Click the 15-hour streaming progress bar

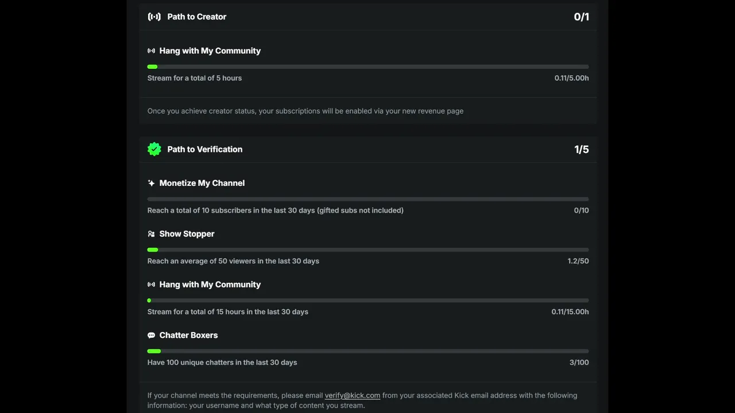tap(368, 301)
